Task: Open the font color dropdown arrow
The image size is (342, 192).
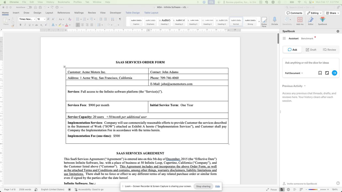Action: (x=70, y=25)
